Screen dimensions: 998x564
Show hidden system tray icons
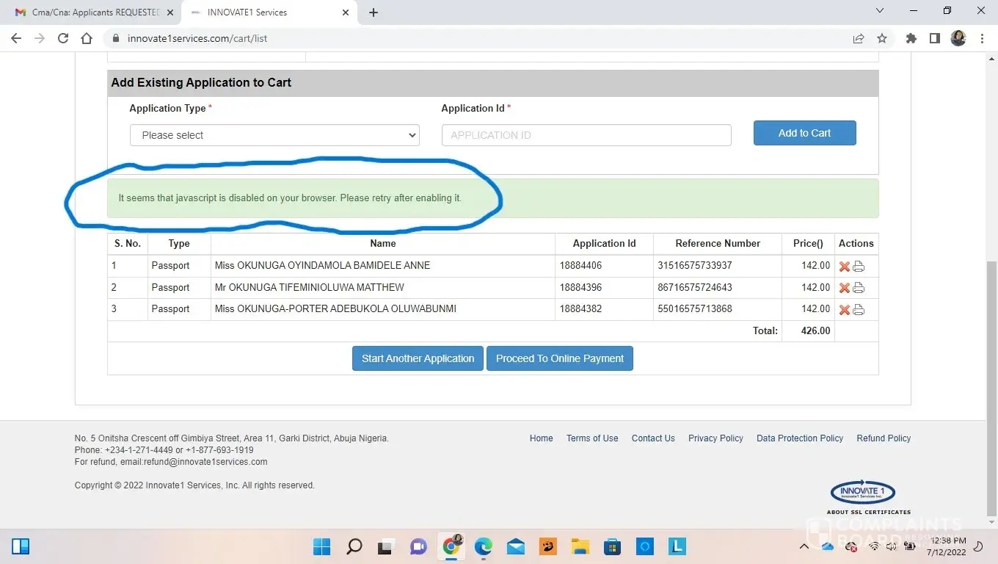click(804, 546)
